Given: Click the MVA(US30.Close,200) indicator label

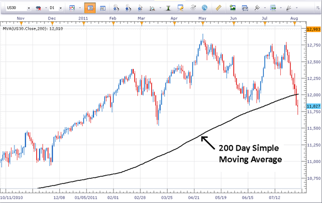Looking at the screenshot, I should click(x=33, y=29).
